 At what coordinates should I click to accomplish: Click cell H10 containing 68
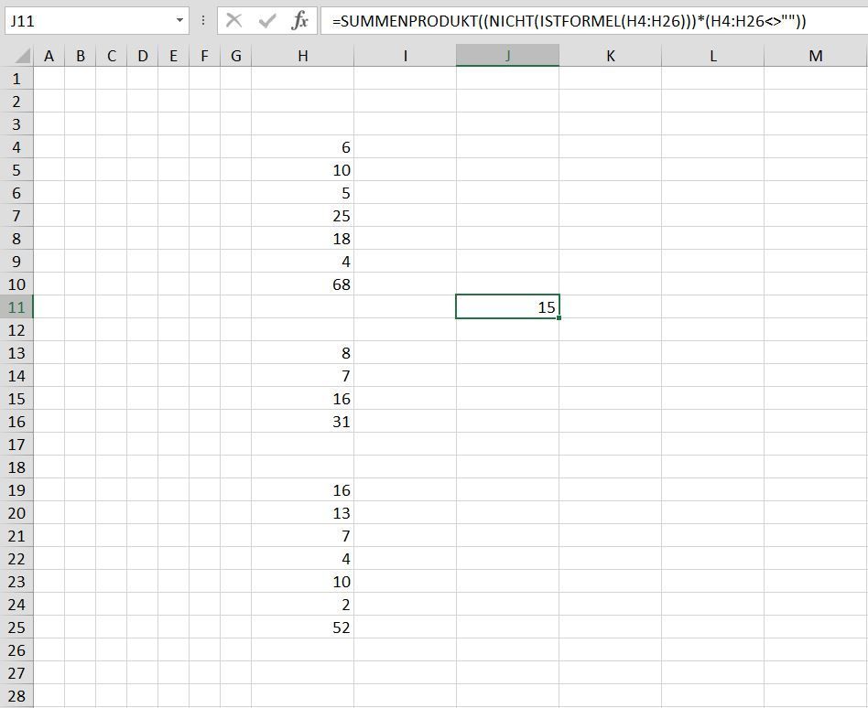tap(303, 284)
